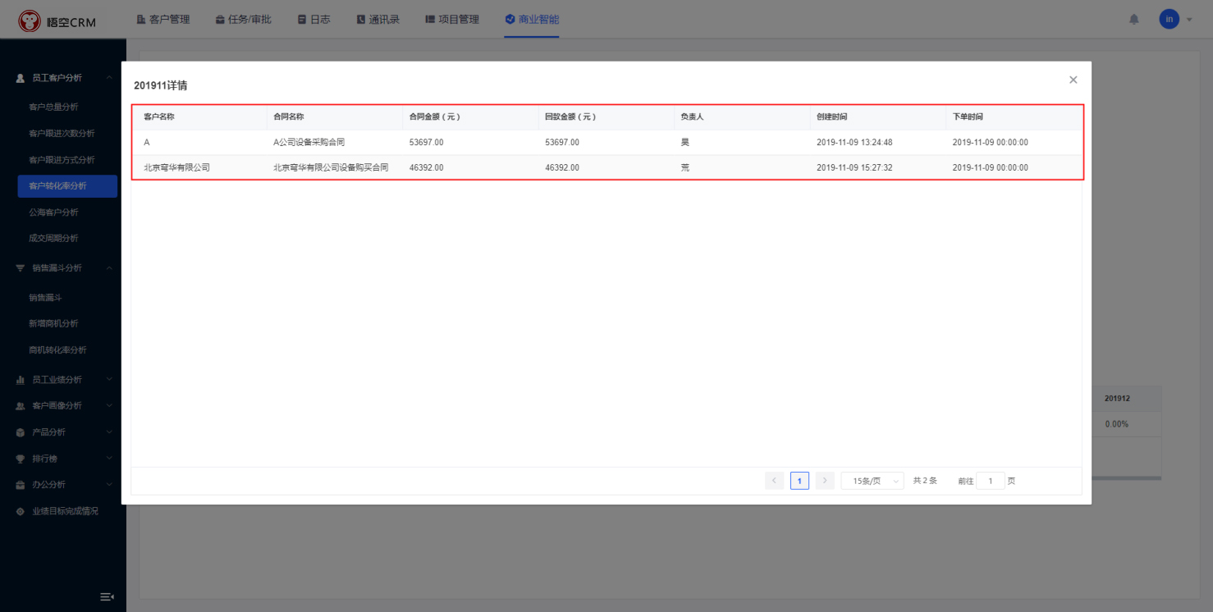Select page 1 in the pagination
Screen dimensions: 1213x612
tap(799, 481)
